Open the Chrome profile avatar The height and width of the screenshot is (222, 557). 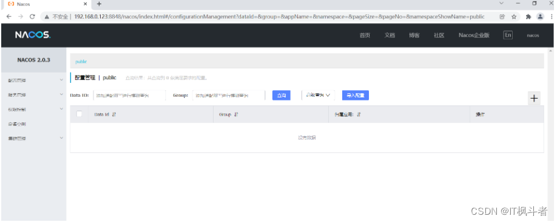(540, 16)
